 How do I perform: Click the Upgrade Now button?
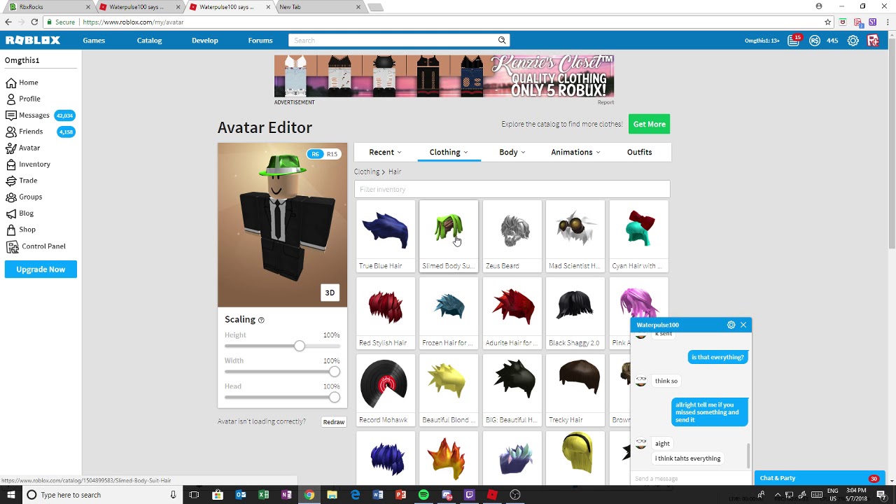coord(41,269)
